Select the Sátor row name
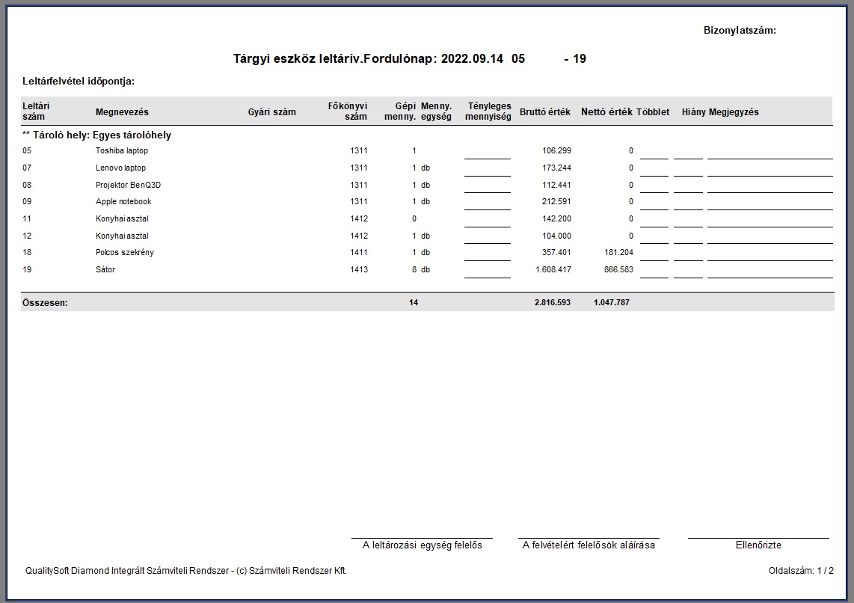 coord(105,270)
